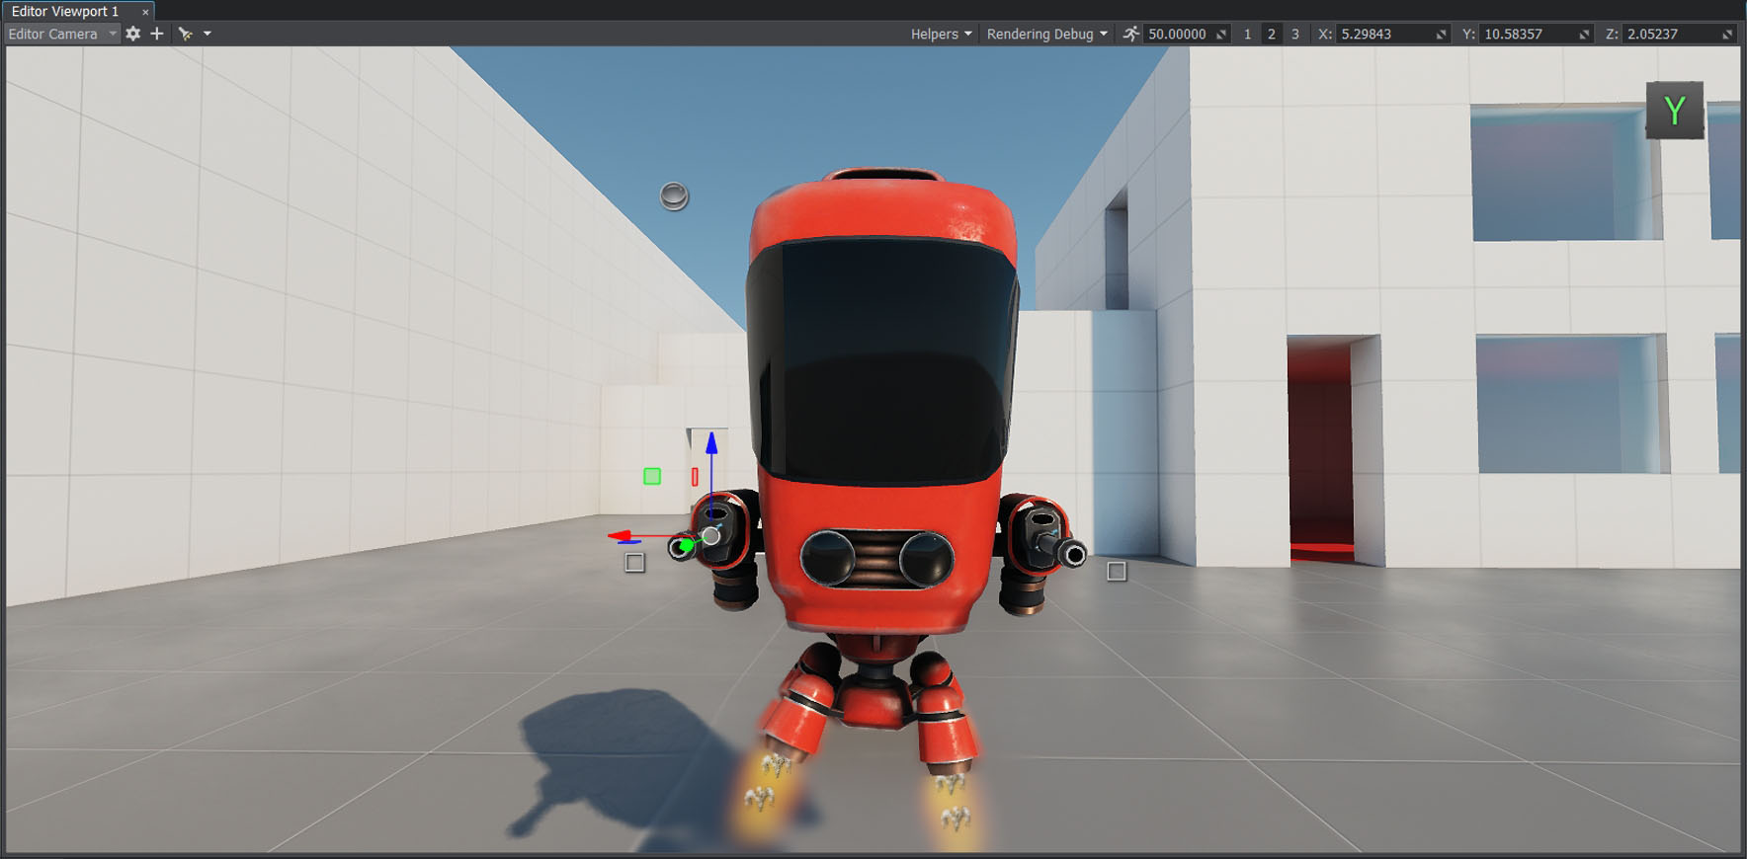Open dropdown arrow next to the cursor tool icon
This screenshot has width=1747, height=859.
(x=208, y=34)
